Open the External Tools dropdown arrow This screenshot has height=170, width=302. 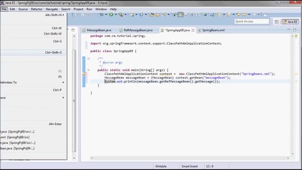tap(126, 15)
